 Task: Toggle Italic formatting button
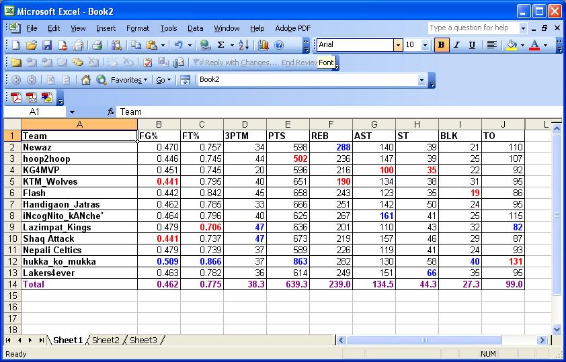(x=457, y=45)
